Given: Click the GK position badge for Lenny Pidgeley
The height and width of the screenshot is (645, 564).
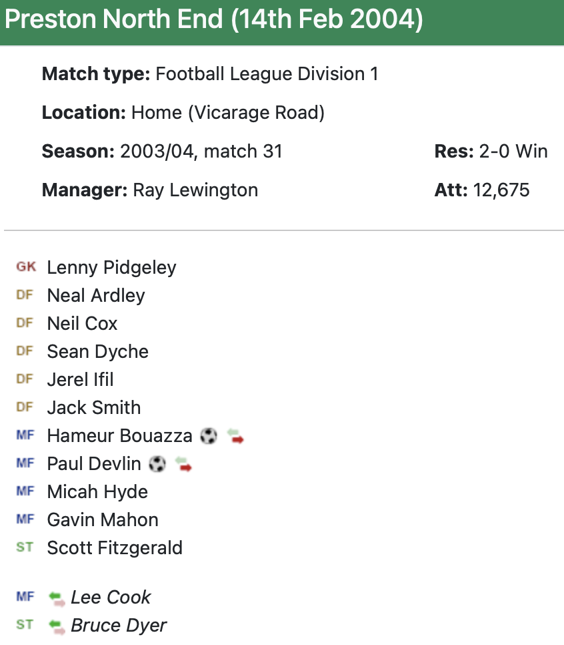Looking at the screenshot, I should (x=26, y=267).
